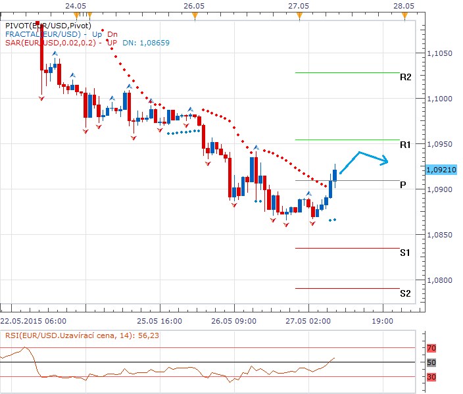
Task: Click the R1 resistance level label
Action: (x=405, y=144)
